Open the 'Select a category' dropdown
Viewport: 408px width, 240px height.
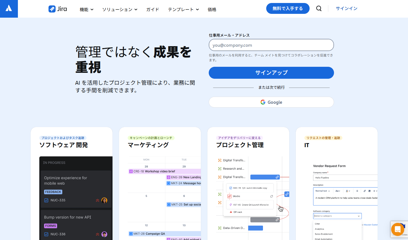click(337, 216)
